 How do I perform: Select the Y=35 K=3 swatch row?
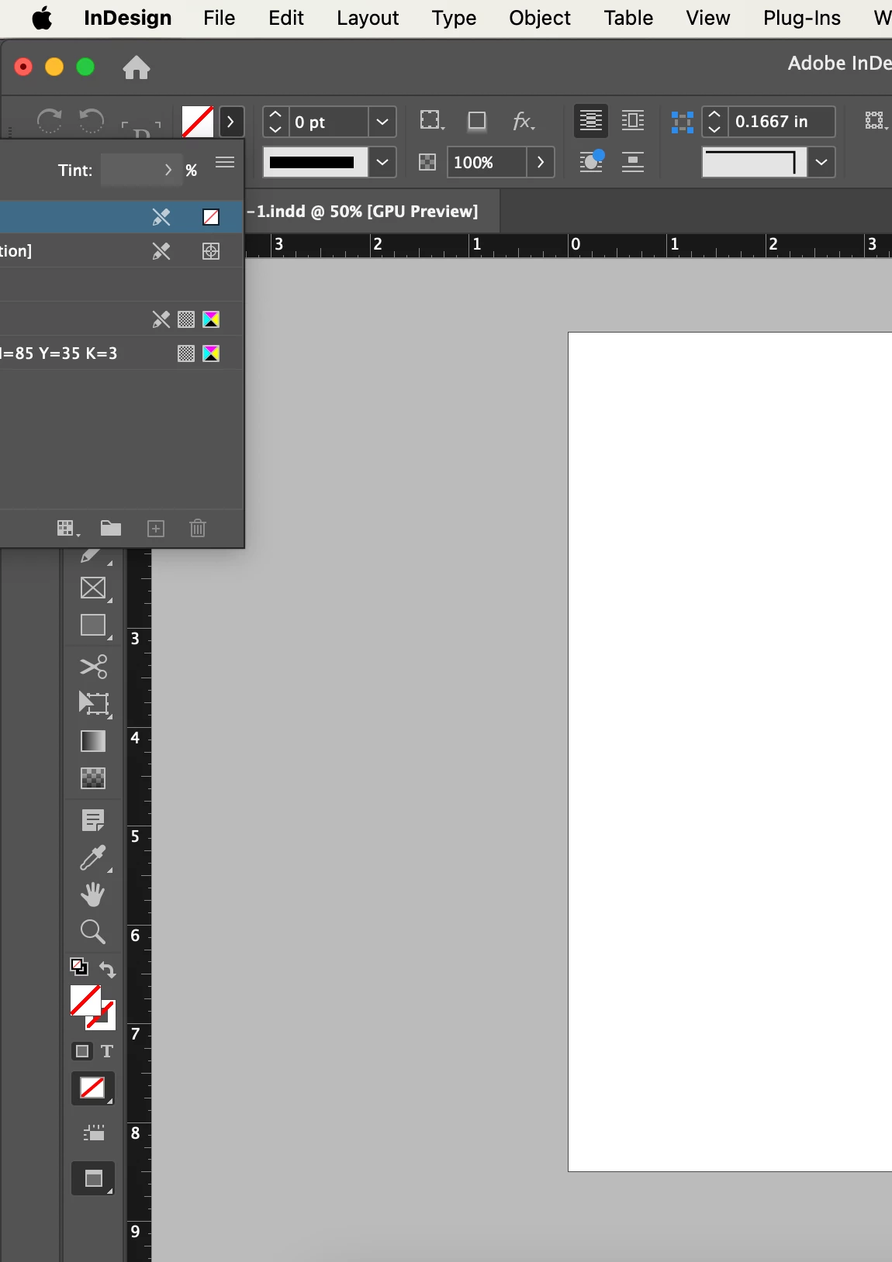122,353
